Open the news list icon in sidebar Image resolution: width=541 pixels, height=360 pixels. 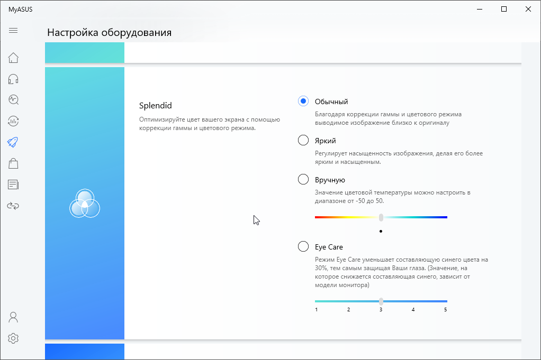point(13,184)
